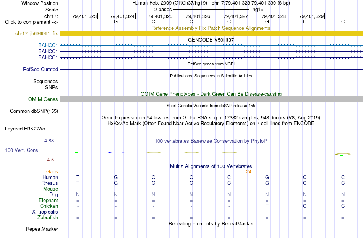Open '100 vertebrates Basewise Conservation by PhyloP' title

211,141
